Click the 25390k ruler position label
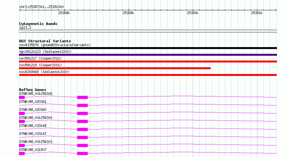The width and height of the screenshot is (286, 157). tap(192, 13)
